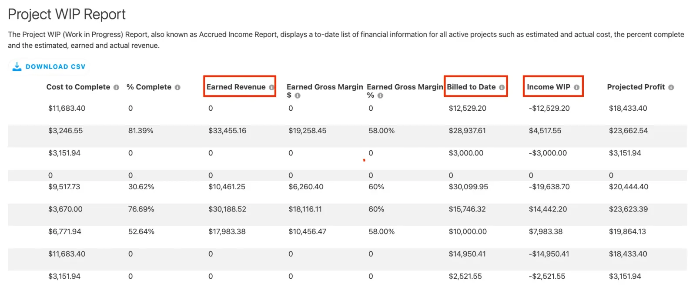Select the Cost to Complete column header
Viewport: 696px width, 287px height.
78,87
